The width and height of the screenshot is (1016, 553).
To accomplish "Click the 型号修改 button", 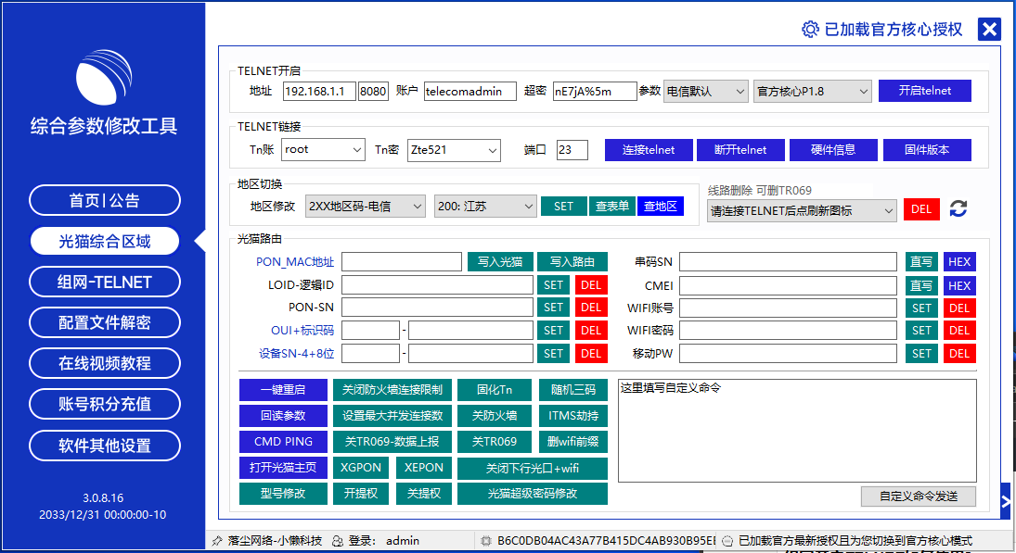I will pos(283,494).
